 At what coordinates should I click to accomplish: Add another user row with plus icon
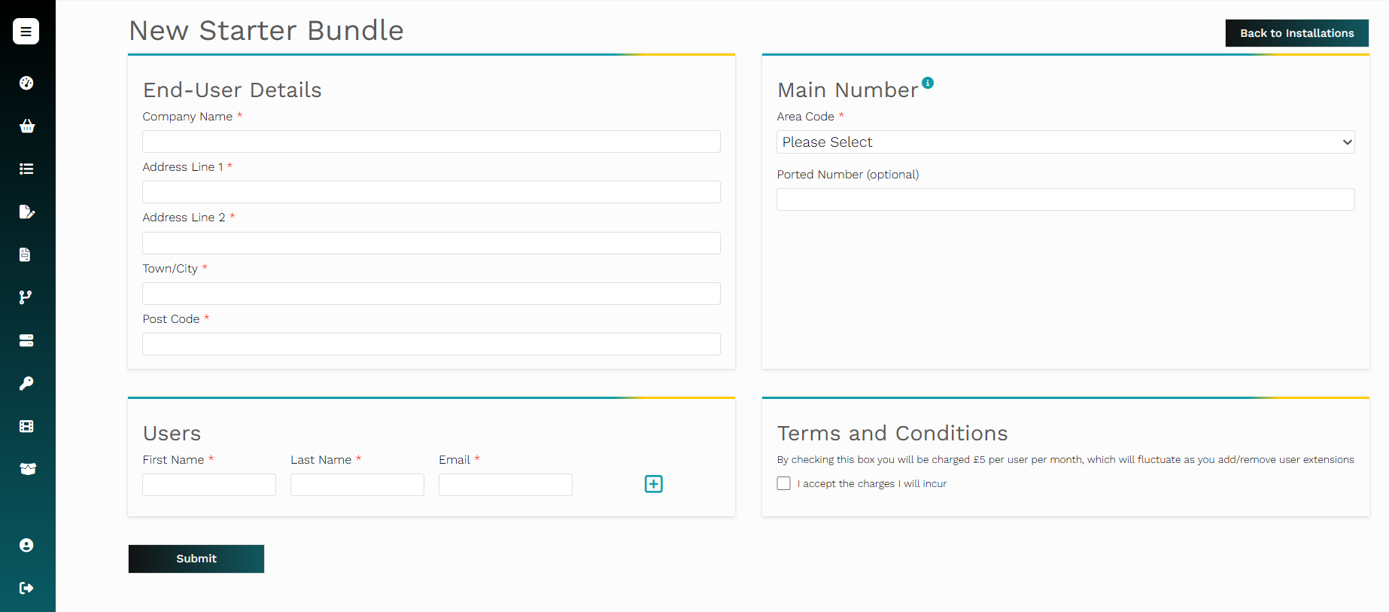click(x=654, y=484)
